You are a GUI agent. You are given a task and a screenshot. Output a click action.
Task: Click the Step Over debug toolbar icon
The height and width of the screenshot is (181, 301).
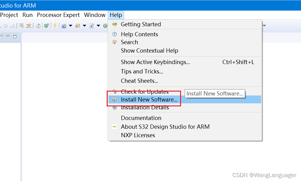tap(5, 26)
